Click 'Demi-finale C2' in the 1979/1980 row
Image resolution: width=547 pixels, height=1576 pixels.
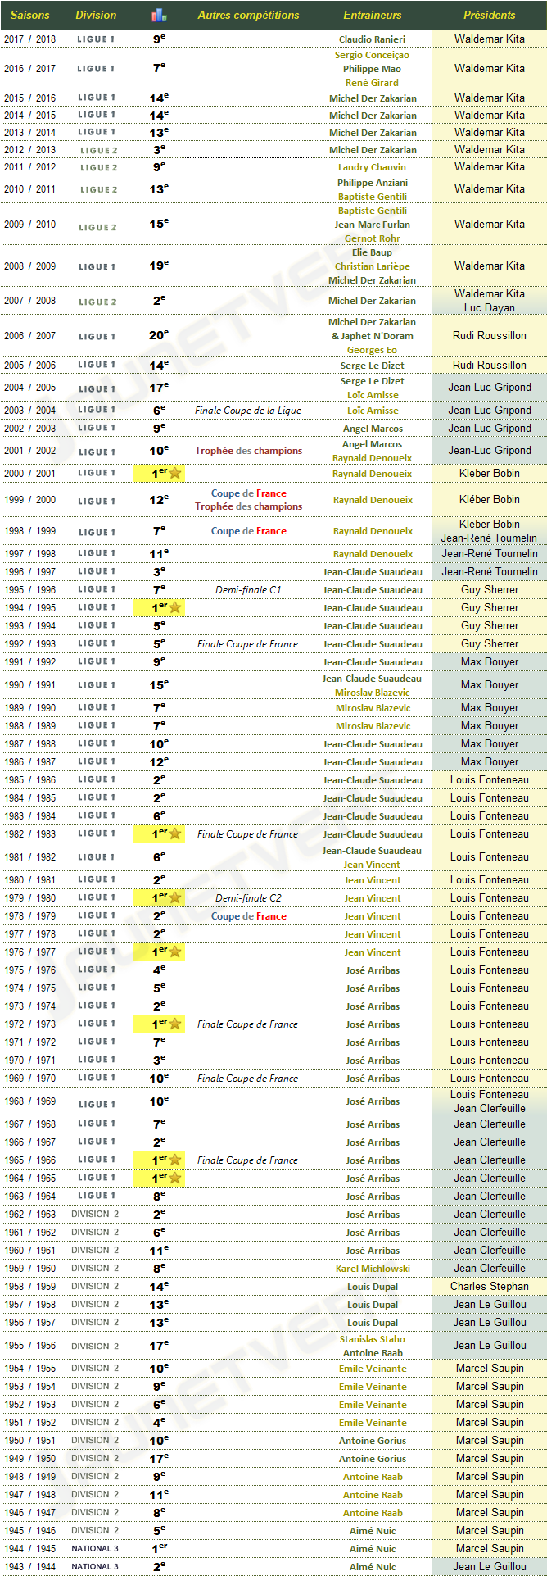[248, 898]
